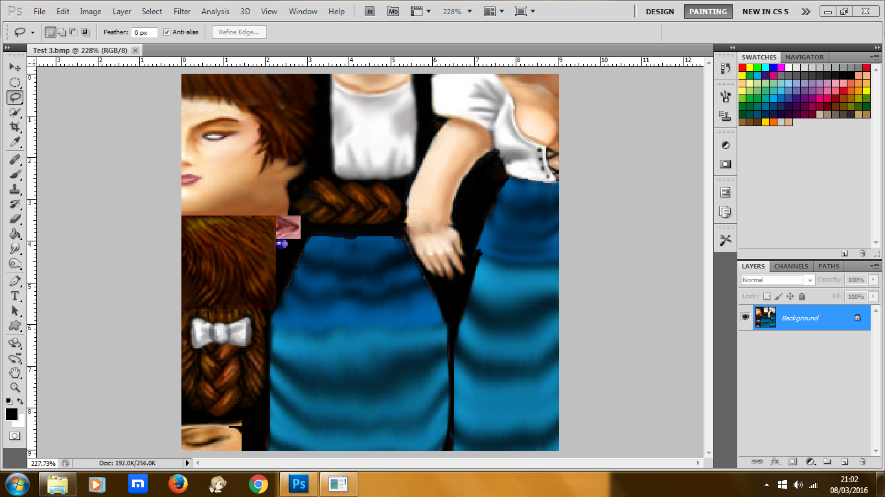
Task: Select the Eyedropper tool
Action: 14,142
